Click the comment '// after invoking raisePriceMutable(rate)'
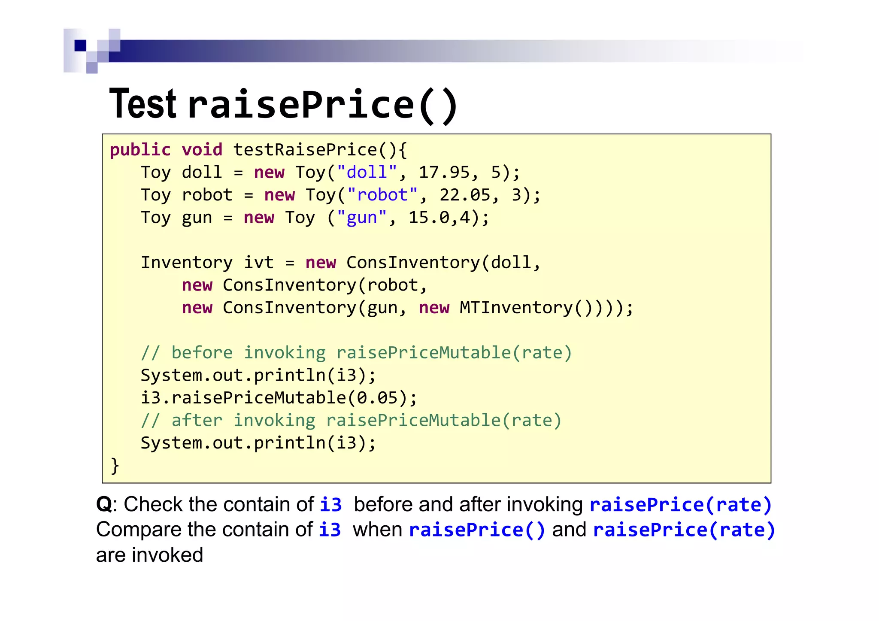 click(352, 421)
